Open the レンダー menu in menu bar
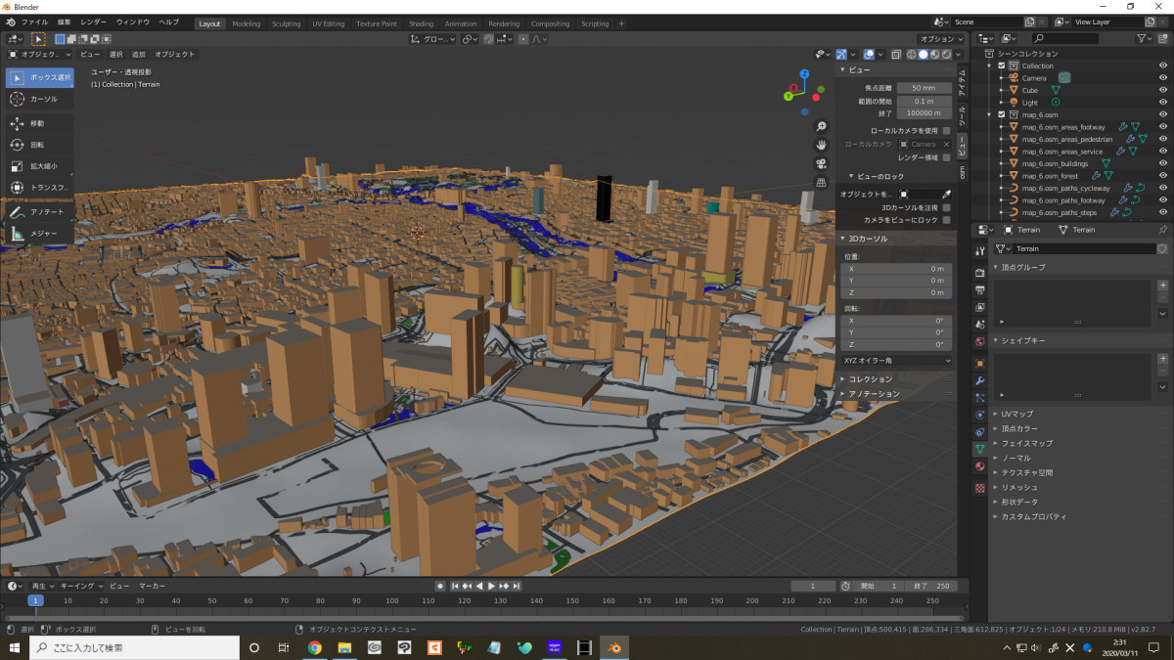 pos(94,22)
